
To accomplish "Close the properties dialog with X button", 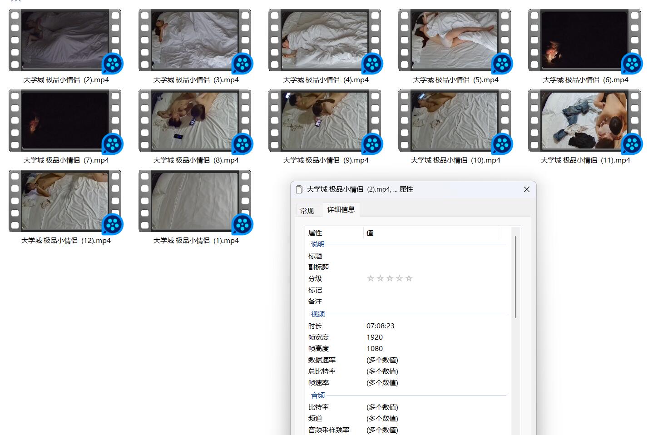I will click(527, 189).
